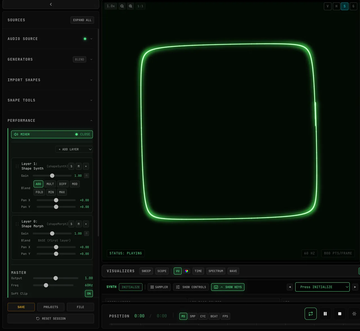The width and height of the screenshot is (360, 331).
Task: Adjust the Layer 1 Gain slider
Action: [x=52, y=176]
